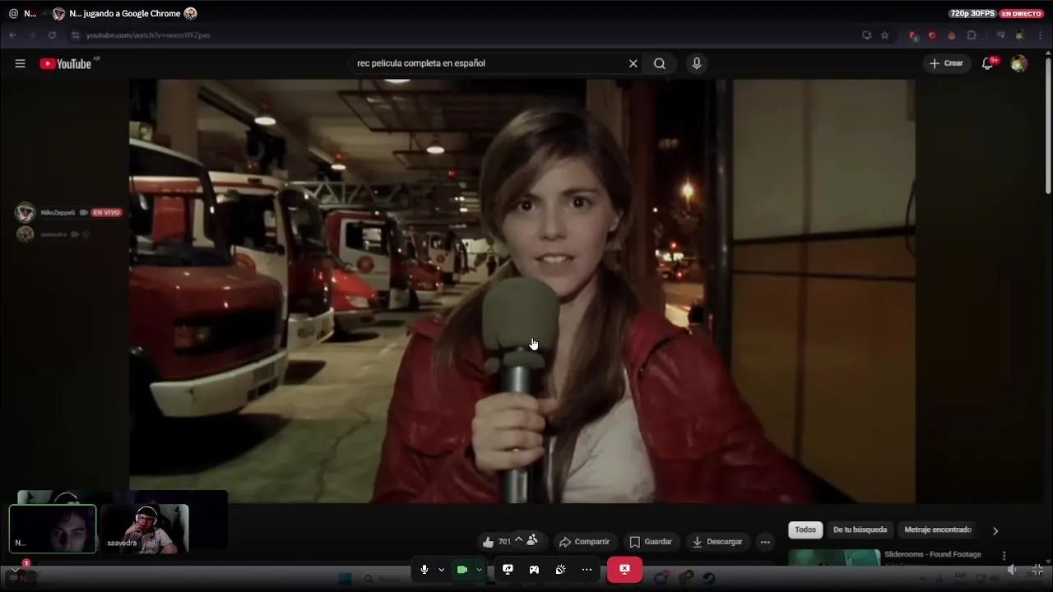The image size is (1053, 592).
Task: Open the install/cast icon in address bar
Action: (866, 35)
